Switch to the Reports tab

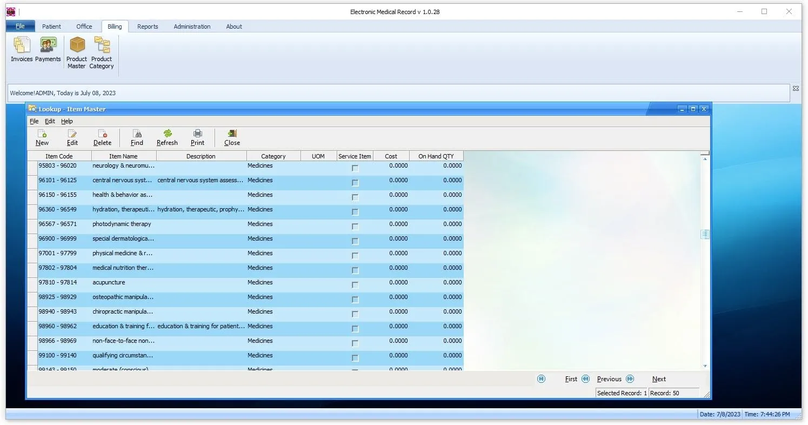click(x=147, y=26)
